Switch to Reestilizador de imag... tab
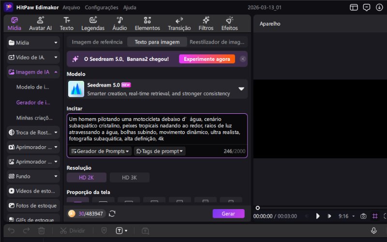387x242 pixels. point(217,42)
